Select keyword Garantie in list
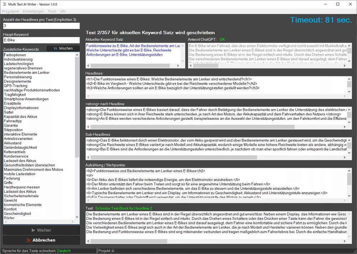The height and width of the screenshot is (254, 357). click(11, 125)
